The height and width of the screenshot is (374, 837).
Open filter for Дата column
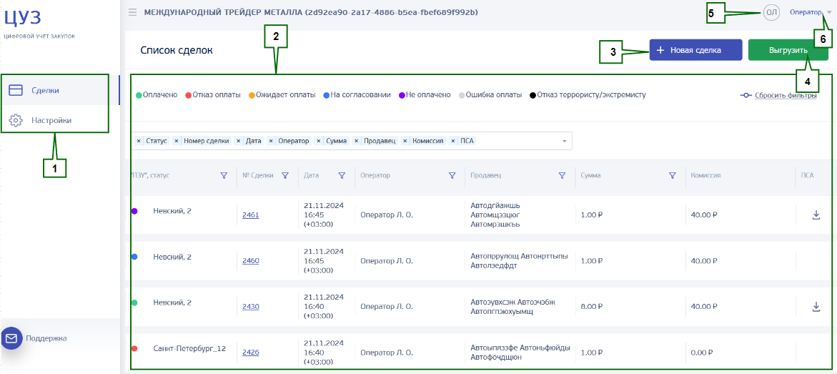[342, 175]
